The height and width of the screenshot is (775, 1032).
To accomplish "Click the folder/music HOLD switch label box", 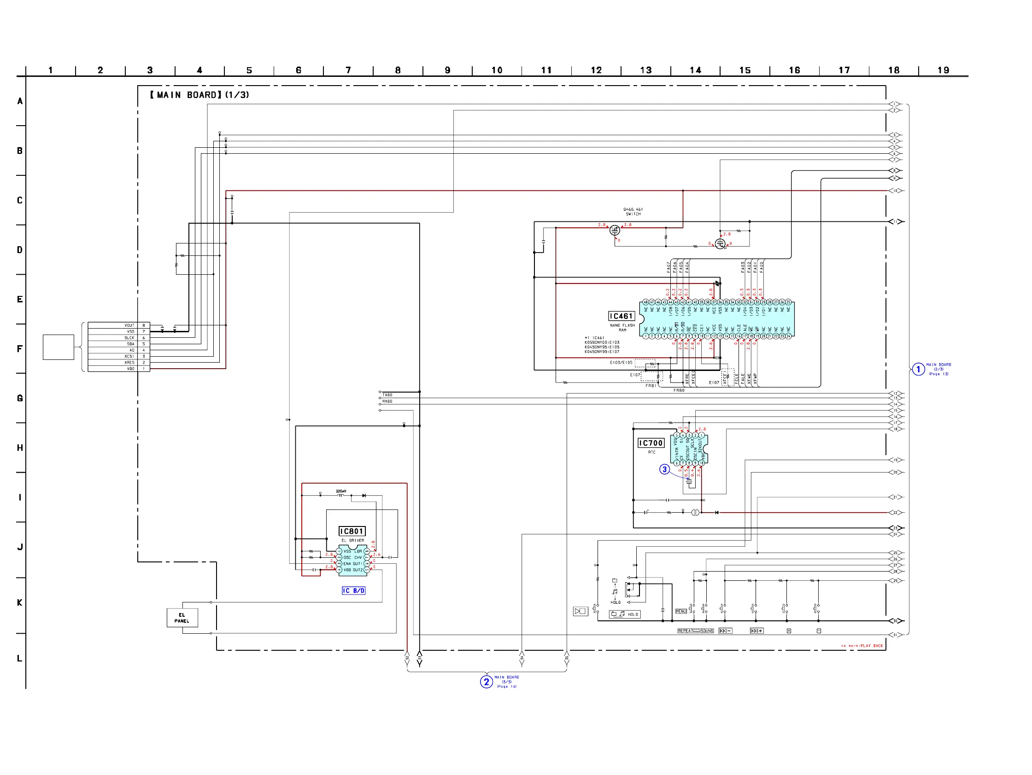I will tap(625, 614).
